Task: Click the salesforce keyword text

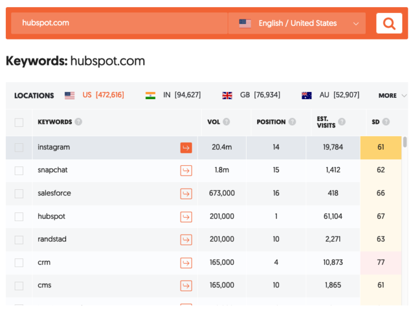Action: [x=54, y=193]
